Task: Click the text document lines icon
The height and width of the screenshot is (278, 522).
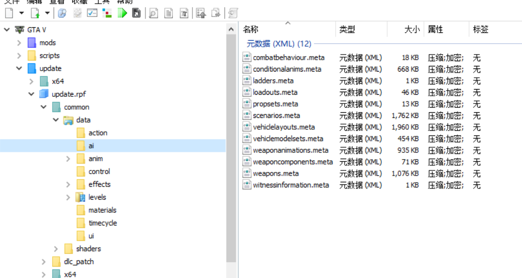Action: (x=169, y=13)
